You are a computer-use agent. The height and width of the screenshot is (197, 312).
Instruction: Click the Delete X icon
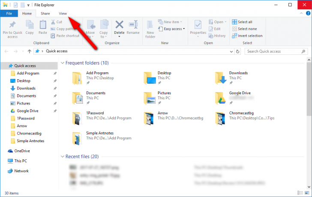pos(120,25)
